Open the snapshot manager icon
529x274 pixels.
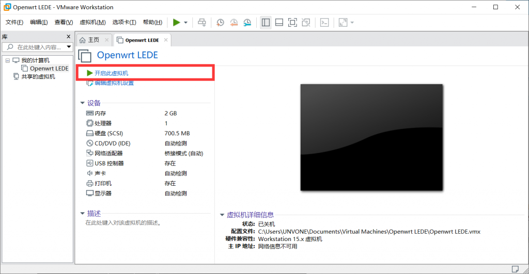(247, 23)
